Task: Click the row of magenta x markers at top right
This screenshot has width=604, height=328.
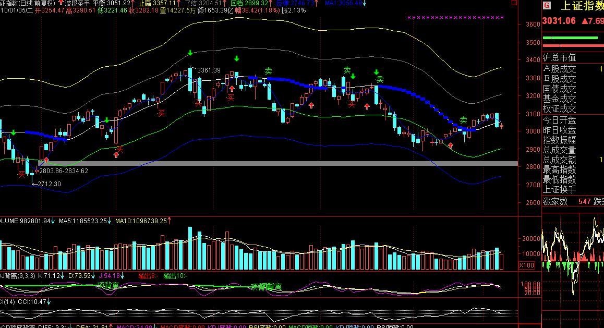Action: [x=455, y=18]
